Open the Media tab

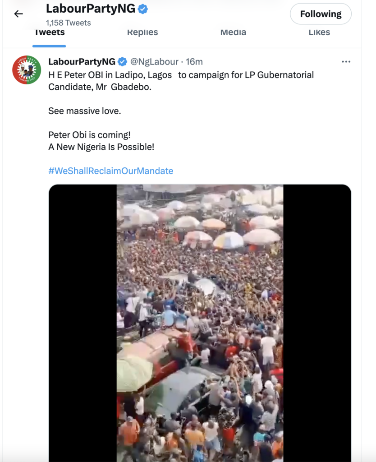pos(233,32)
